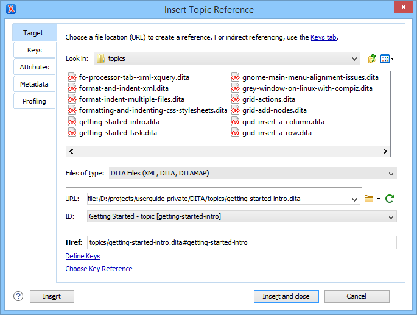Click the Cancel button
Viewport: 417px width, 315px height.
356,296
